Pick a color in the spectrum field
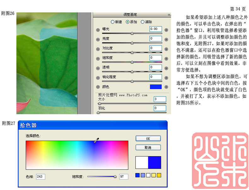The image size is (249, 190). 77,155
